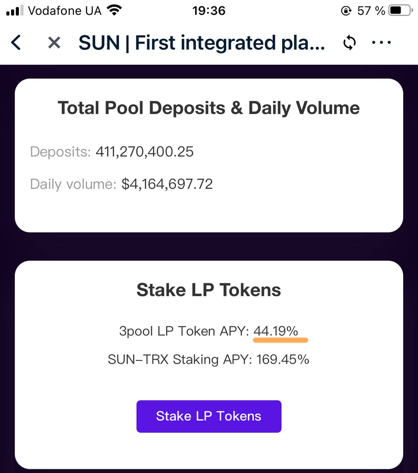This screenshot has width=418, height=473.
Task: Close the in-app browser page
Action: coord(54,43)
